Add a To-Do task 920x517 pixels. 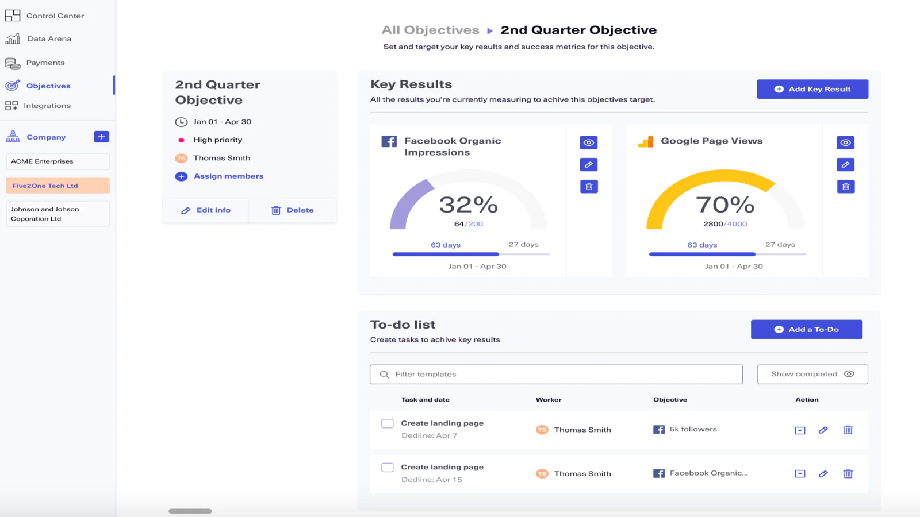point(807,329)
